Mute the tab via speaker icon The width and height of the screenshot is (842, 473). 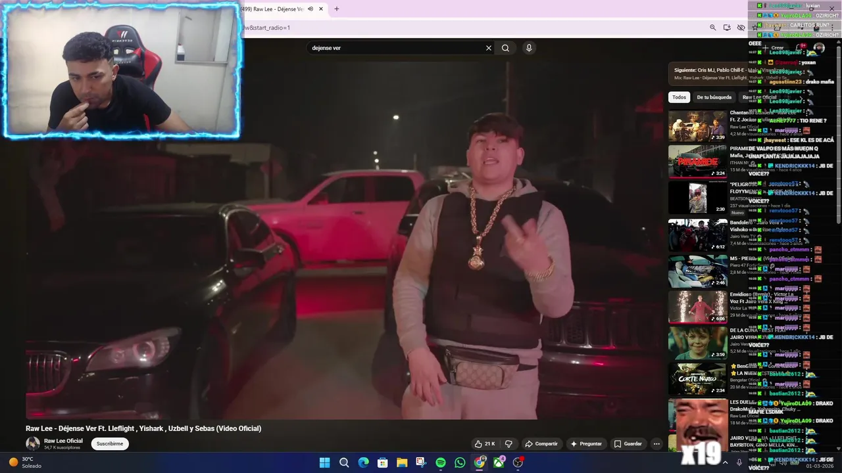pyautogui.click(x=310, y=9)
